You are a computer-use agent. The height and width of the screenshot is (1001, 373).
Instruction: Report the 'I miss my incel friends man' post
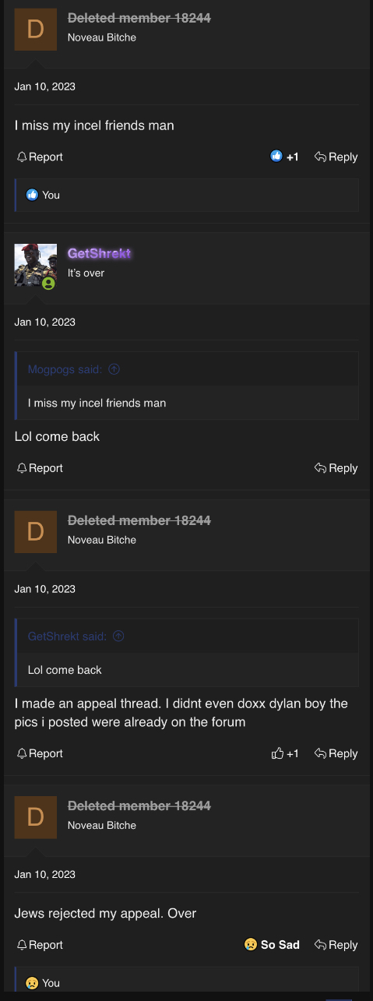(x=40, y=157)
